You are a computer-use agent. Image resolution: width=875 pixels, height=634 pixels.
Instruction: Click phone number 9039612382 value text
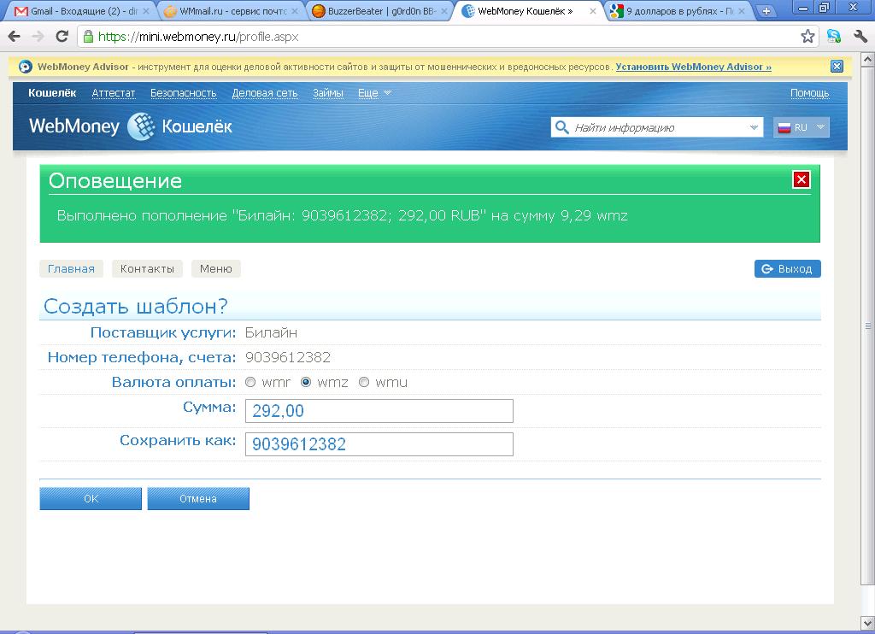(x=288, y=357)
